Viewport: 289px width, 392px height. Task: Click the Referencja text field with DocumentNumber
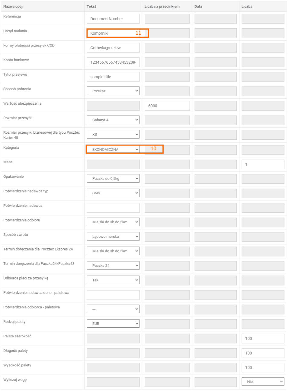(x=113, y=19)
